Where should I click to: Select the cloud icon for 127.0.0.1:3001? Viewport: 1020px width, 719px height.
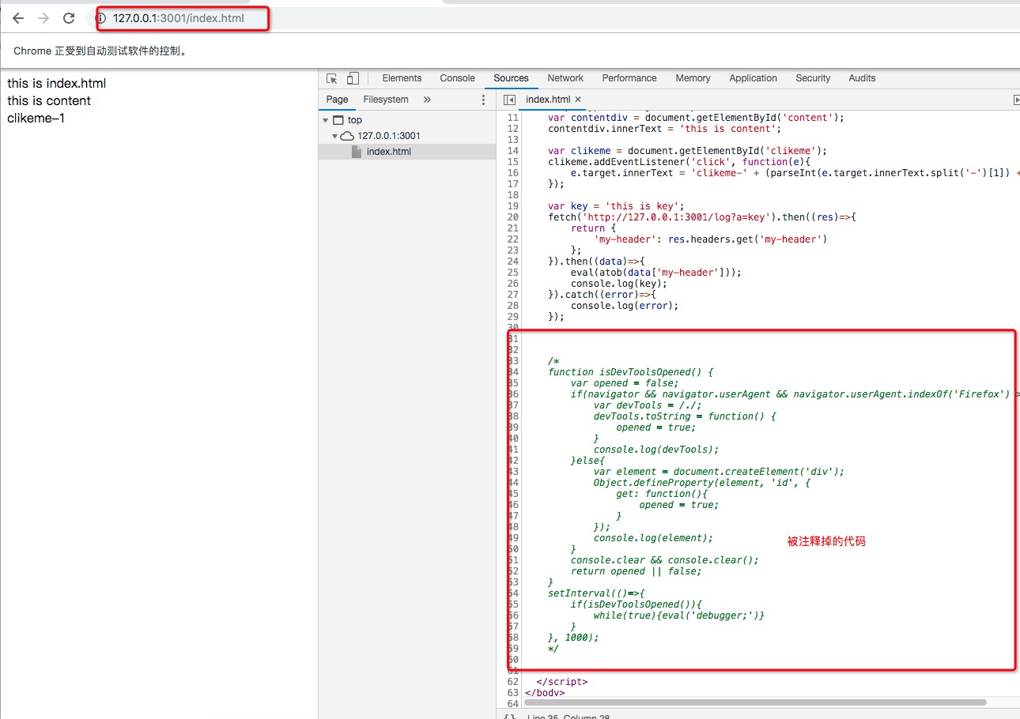pos(347,136)
